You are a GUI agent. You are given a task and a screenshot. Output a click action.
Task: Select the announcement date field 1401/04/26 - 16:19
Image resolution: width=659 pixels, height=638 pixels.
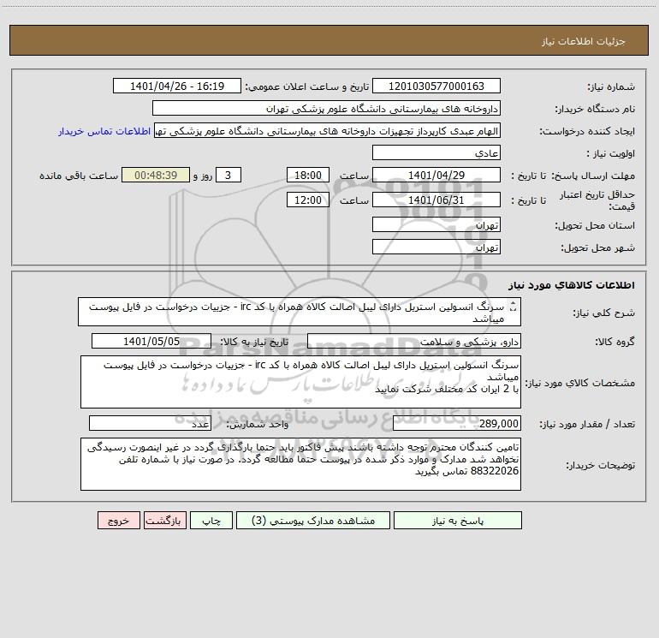[177, 86]
